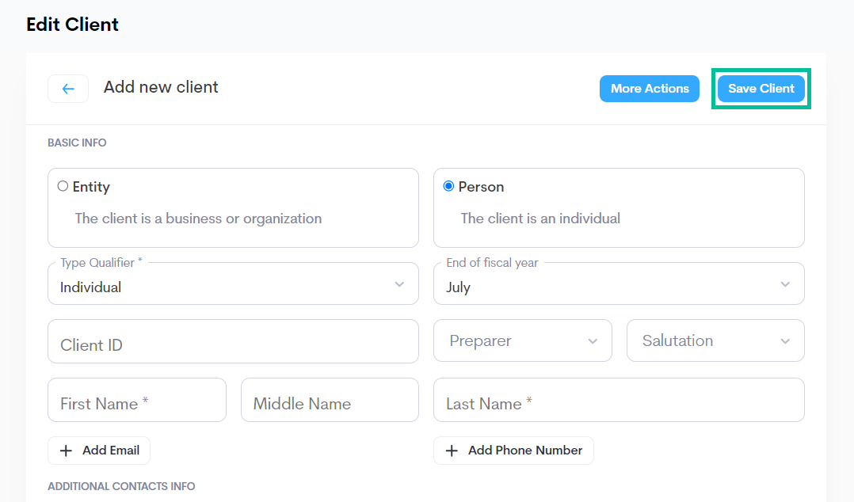Open the Salutation dropdown
This screenshot has width=854, height=502.
[x=715, y=340]
